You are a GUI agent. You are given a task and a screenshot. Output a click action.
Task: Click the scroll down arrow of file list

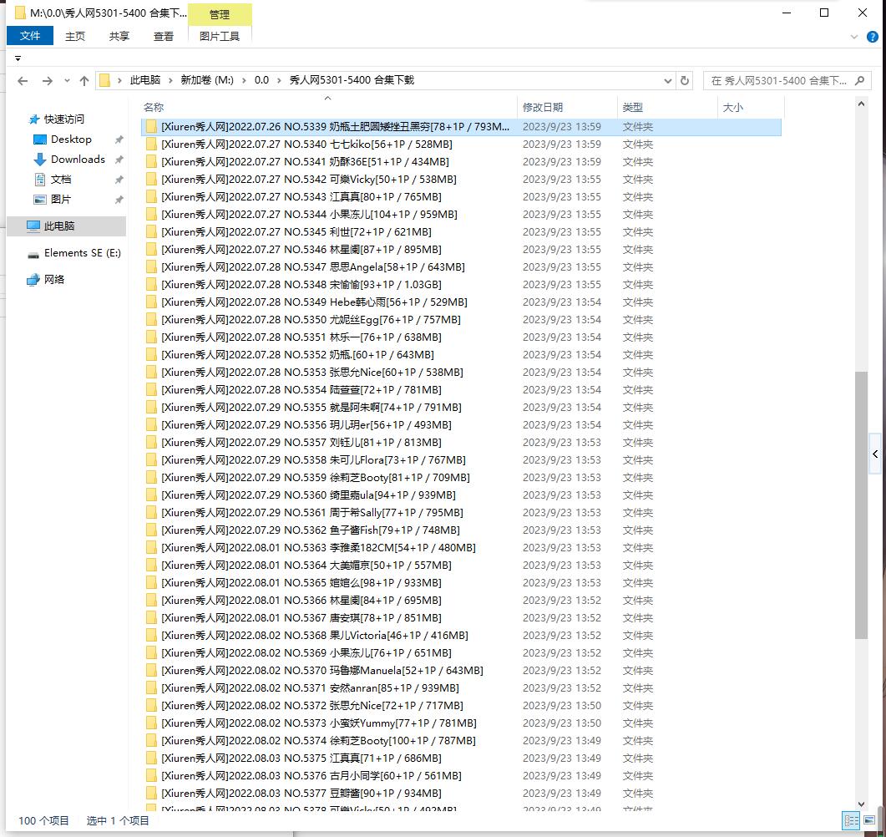point(861,804)
